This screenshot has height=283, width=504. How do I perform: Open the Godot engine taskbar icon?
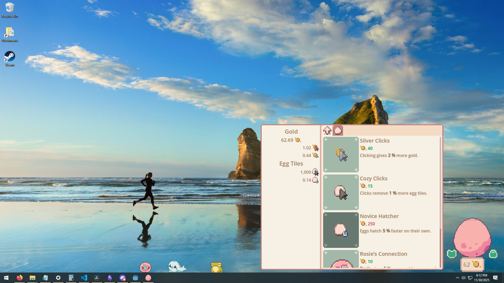135,278
